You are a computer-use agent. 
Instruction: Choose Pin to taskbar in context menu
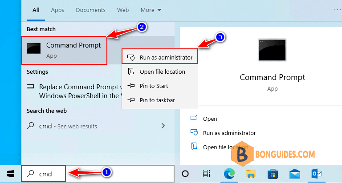point(160,100)
